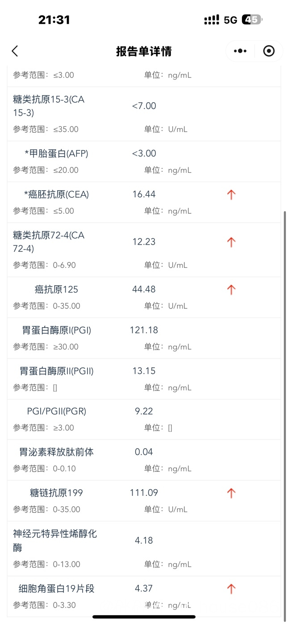Tap the red arrow for CA 72-4
This screenshot has width=288, height=624.
[231, 242]
